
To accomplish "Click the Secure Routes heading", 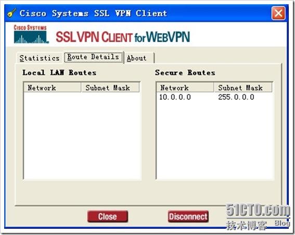I will (x=185, y=73).
